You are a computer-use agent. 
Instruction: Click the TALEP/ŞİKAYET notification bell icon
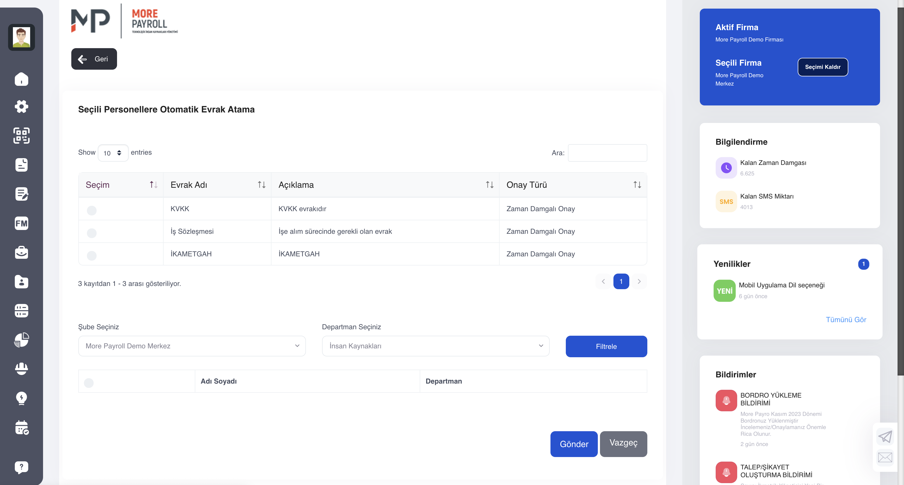726,472
